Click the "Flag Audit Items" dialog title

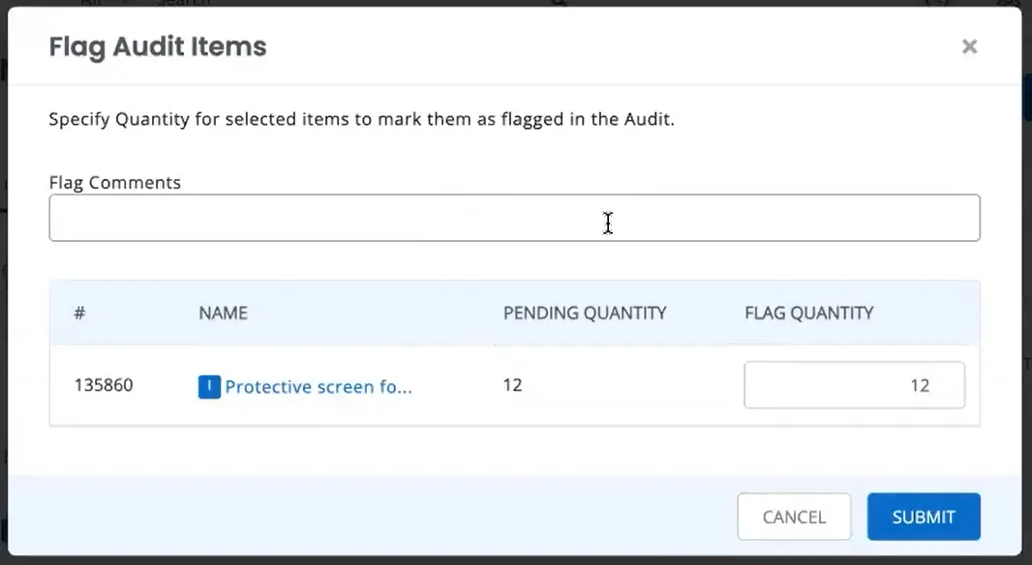(157, 45)
